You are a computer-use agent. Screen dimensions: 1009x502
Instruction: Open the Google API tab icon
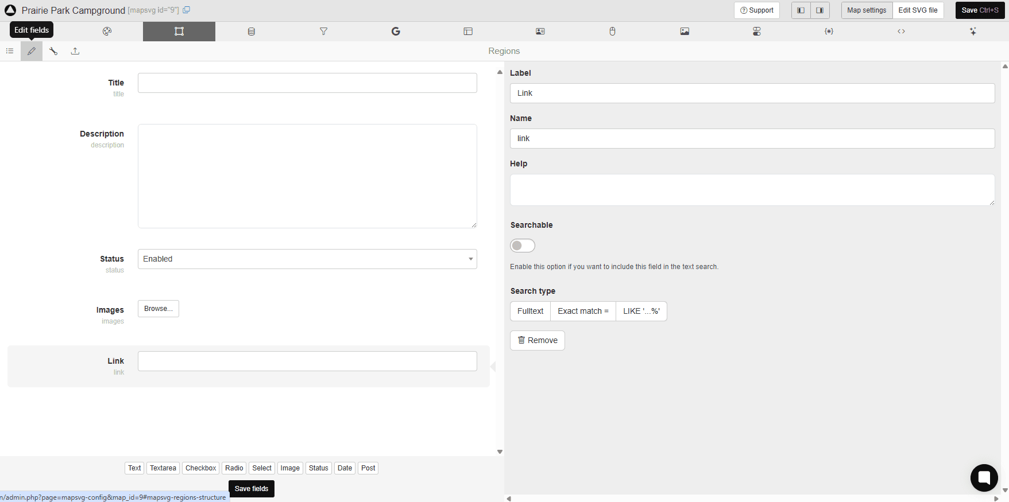pyautogui.click(x=396, y=32)
